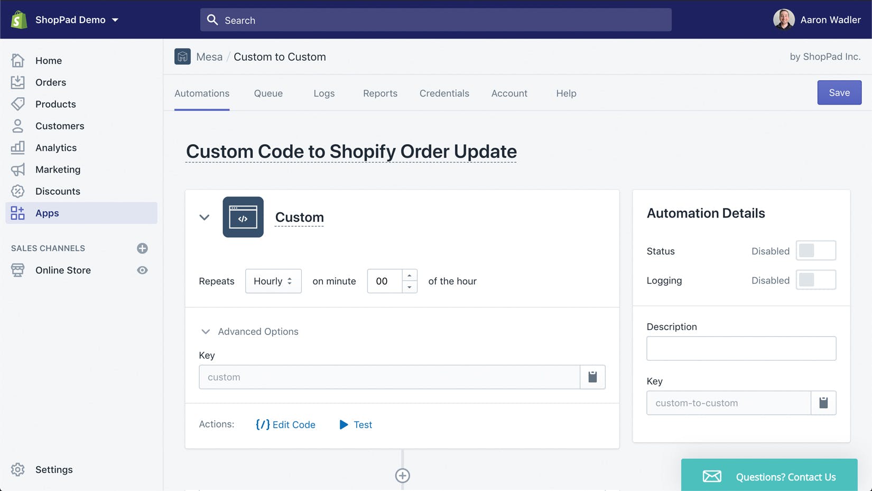
Task: Switch to the Reports tab
Action: pos(380,93)
